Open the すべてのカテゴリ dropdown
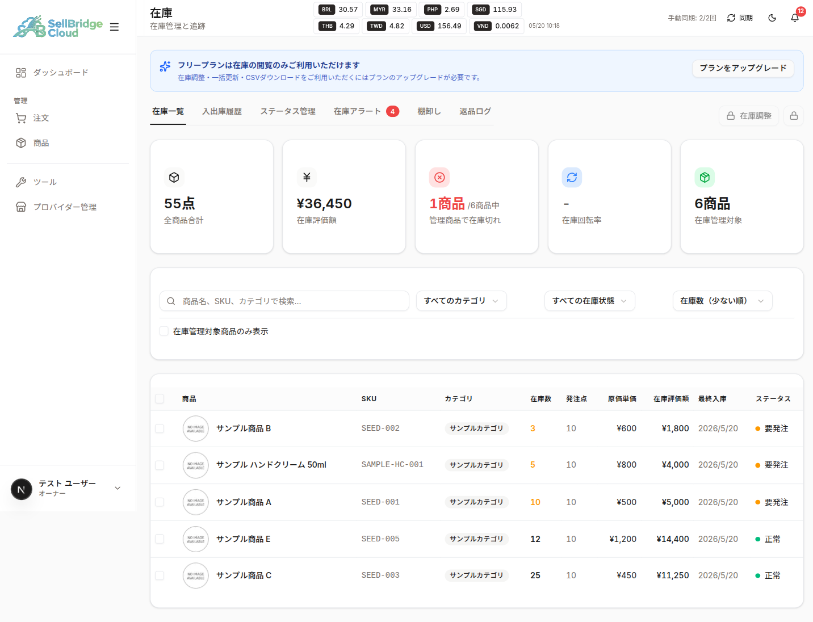This screenshot has width=813, height=622. click(x=461, y=301)
